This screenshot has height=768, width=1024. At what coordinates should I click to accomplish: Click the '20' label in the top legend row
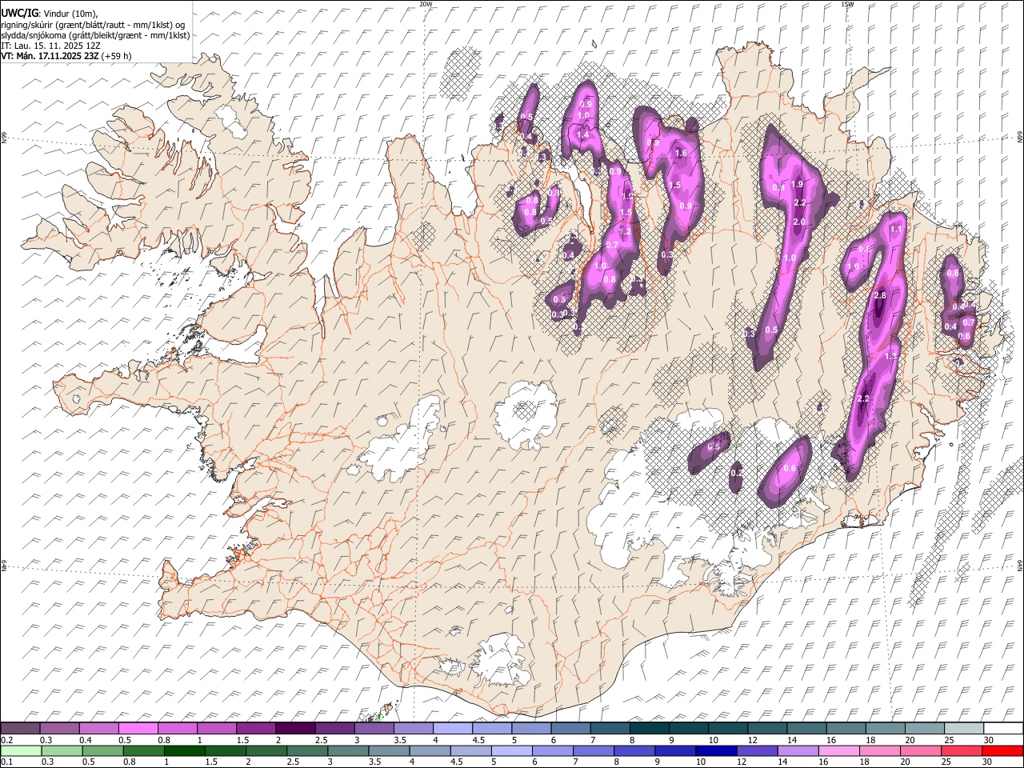pos(910,740)
